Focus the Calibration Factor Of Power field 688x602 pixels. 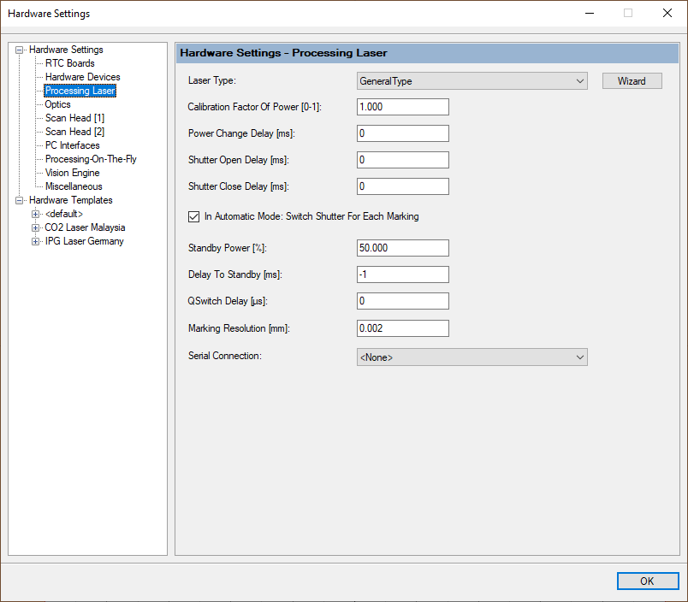click(403, 107)
